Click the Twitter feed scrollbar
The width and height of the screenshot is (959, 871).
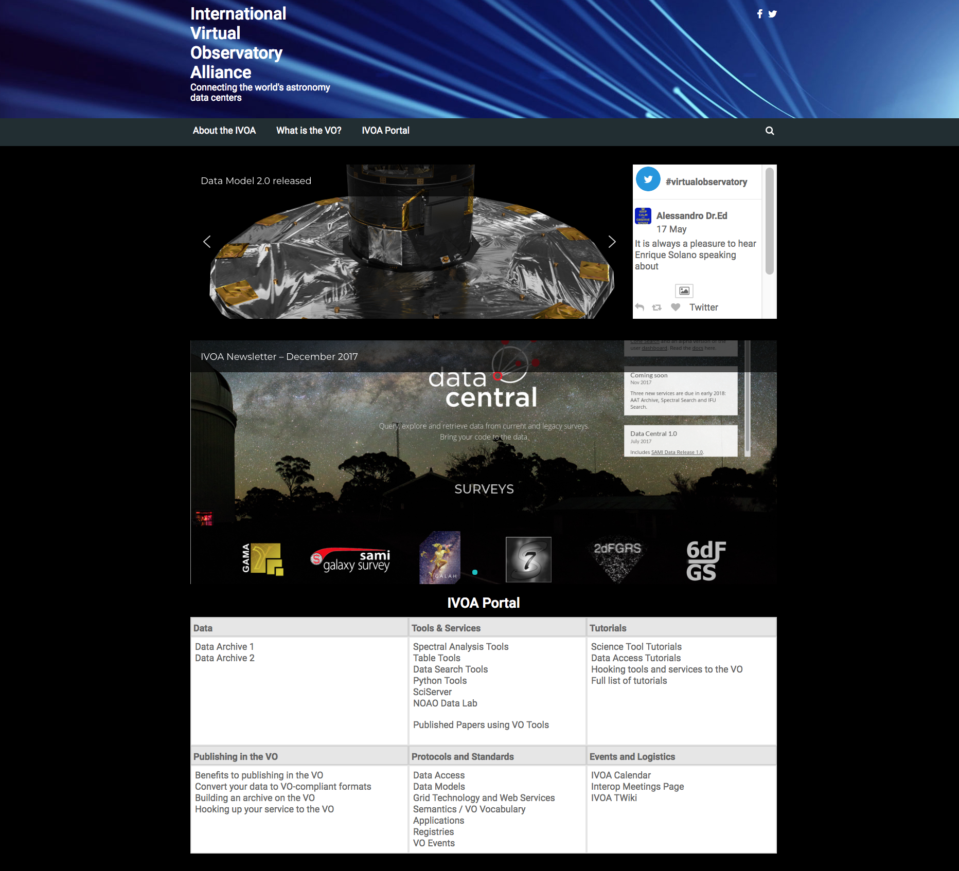tap(769, 222)
